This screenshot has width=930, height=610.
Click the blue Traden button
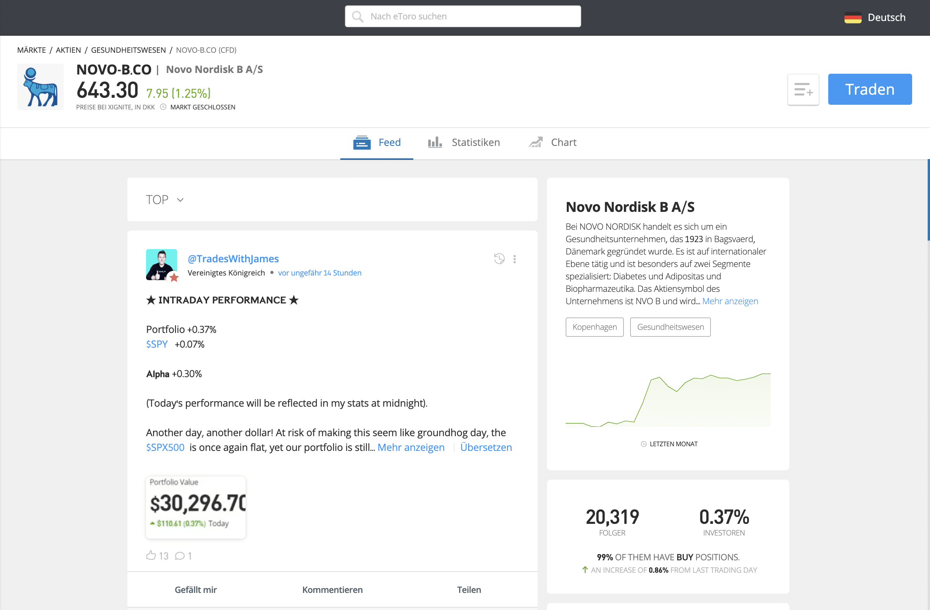(x=870, y=89)
